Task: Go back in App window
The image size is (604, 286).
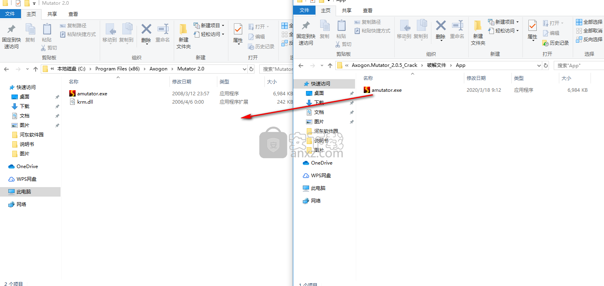Action: click(301, 66)
